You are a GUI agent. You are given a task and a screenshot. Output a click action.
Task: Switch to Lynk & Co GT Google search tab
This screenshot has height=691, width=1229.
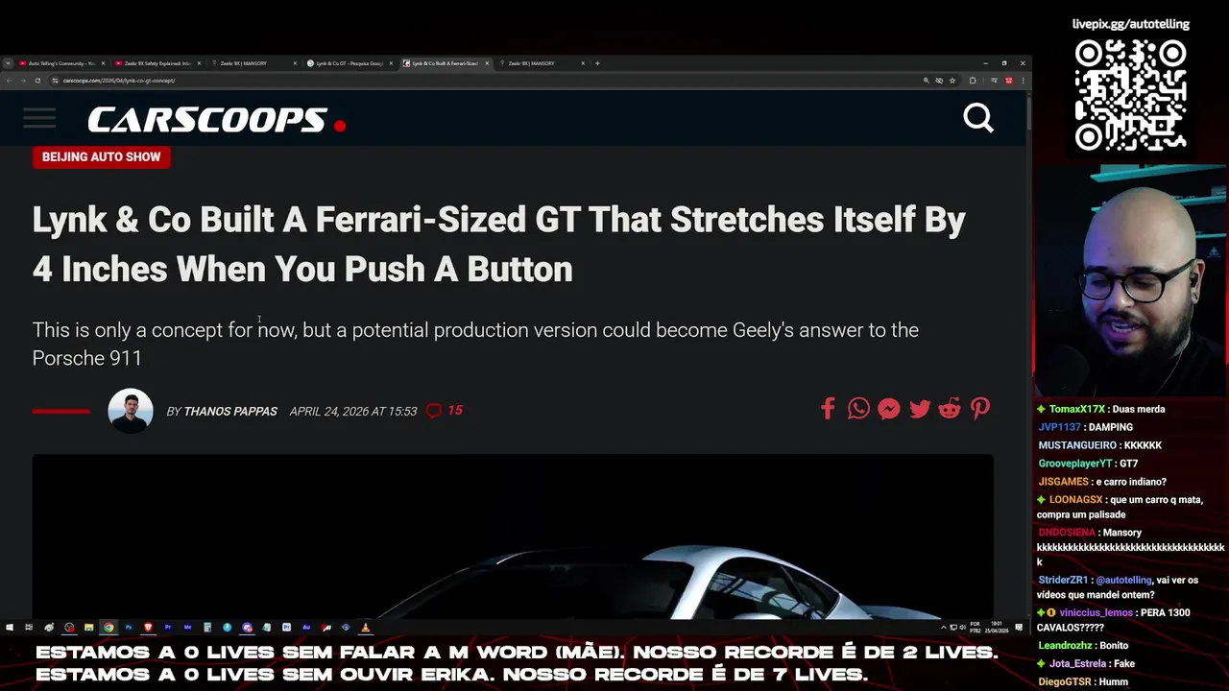tap(349, 63)
